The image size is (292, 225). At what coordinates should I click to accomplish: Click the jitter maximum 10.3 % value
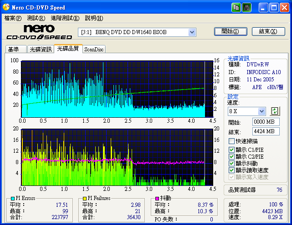click(x=205, y=211)
